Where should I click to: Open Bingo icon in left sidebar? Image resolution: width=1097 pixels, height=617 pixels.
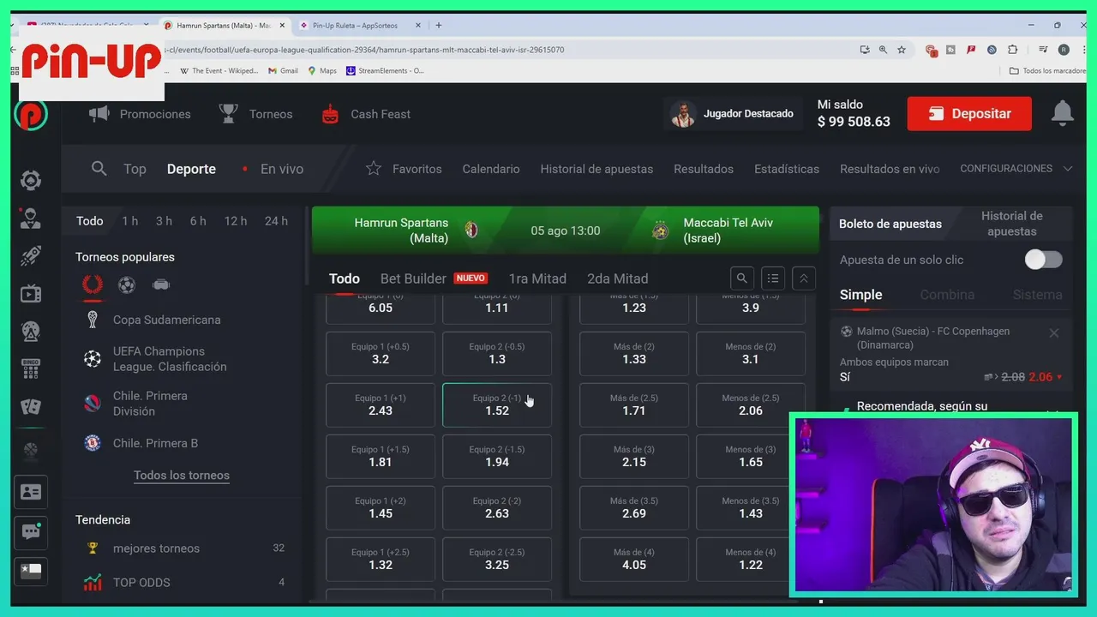31,369
